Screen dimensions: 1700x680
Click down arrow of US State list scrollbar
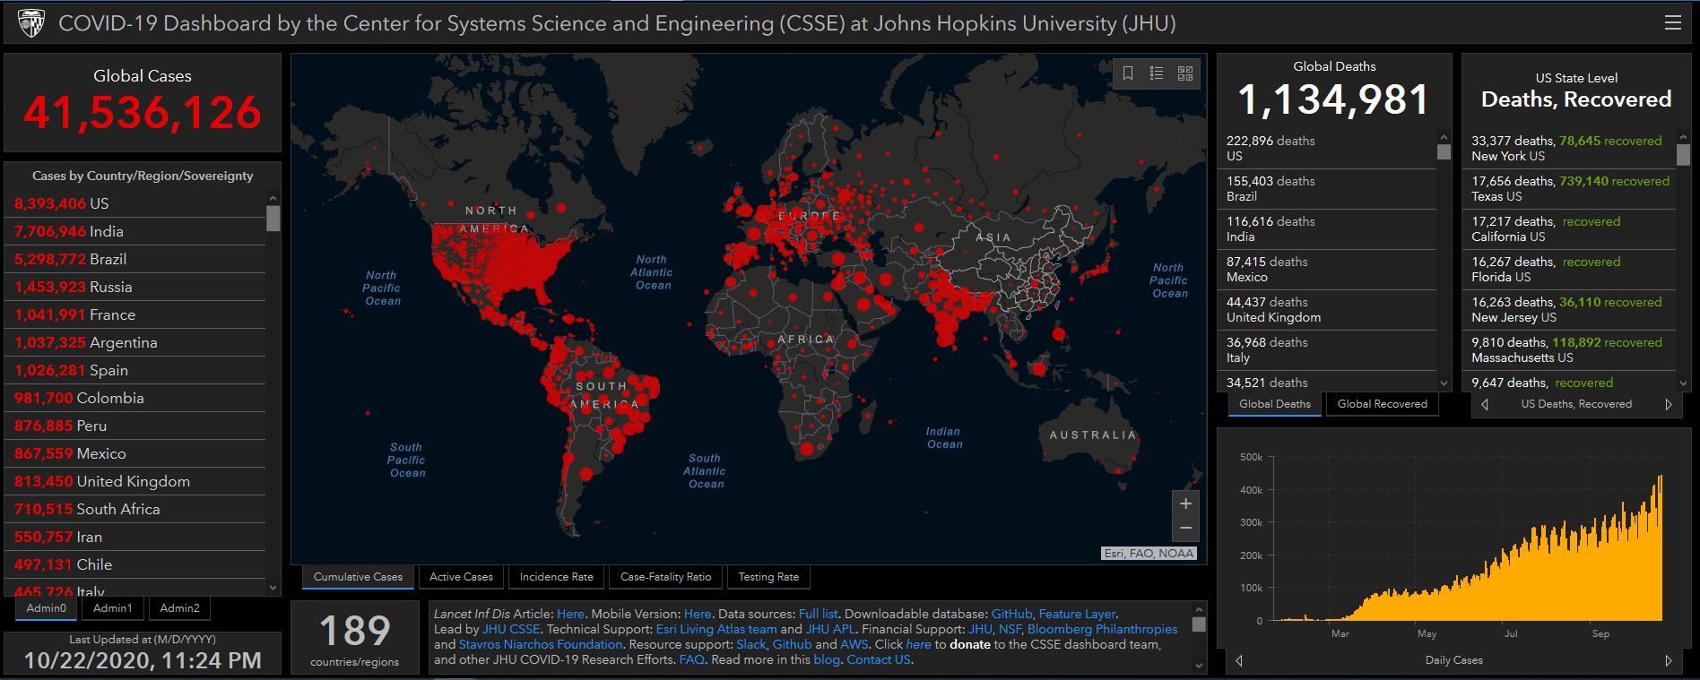coord(1683,383)
